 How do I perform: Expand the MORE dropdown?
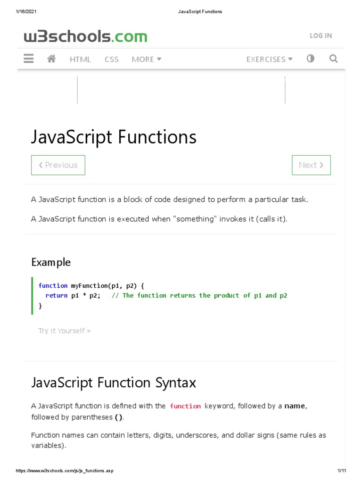147,59
